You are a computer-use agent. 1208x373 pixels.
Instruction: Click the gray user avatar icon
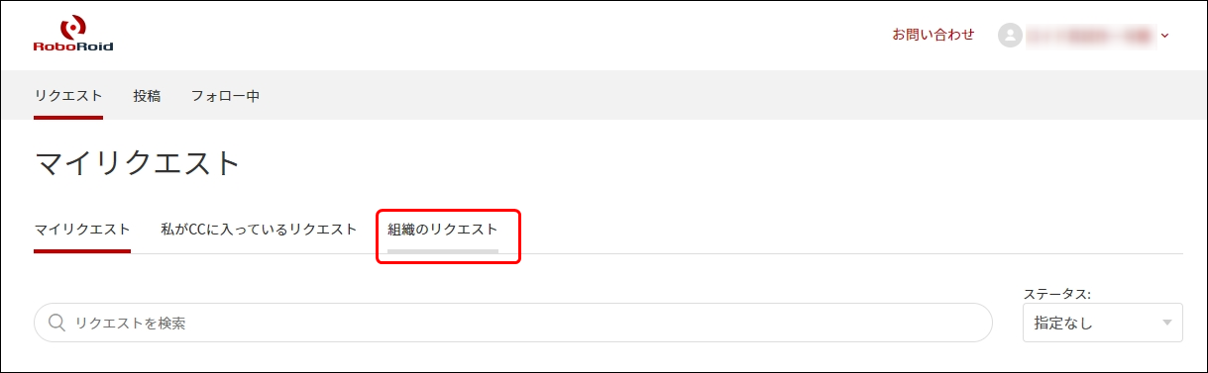point(1010,36)
